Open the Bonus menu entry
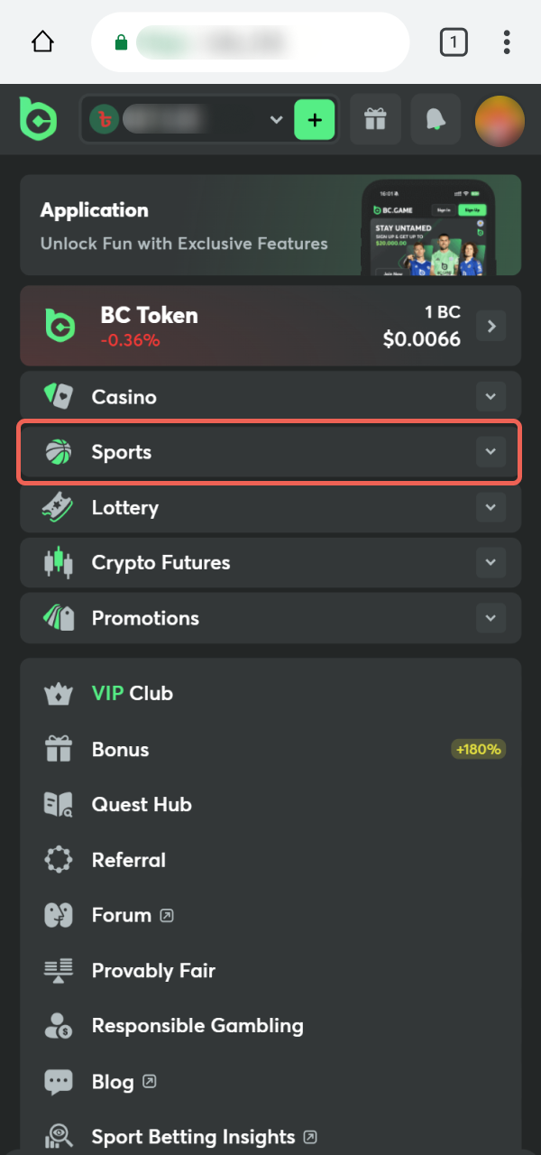The image size is (541, 1155). pos(120,749)
